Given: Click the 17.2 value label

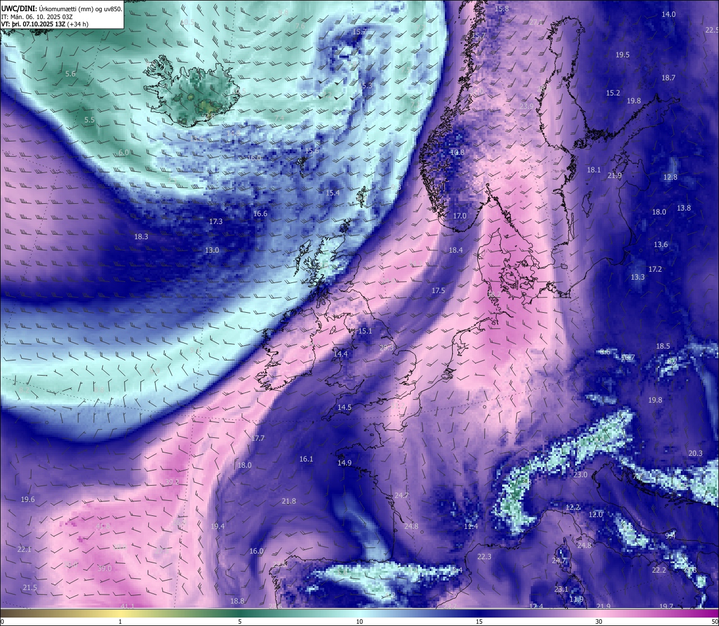Looking at the screenshot, I should [x=655, y=269].
